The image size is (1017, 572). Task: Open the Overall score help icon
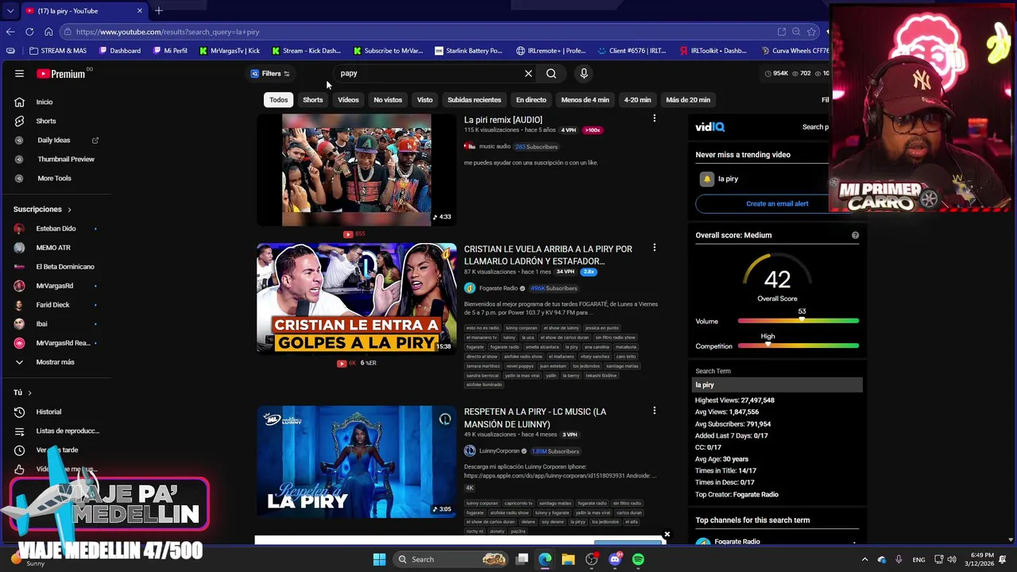(x=855, y=235)
